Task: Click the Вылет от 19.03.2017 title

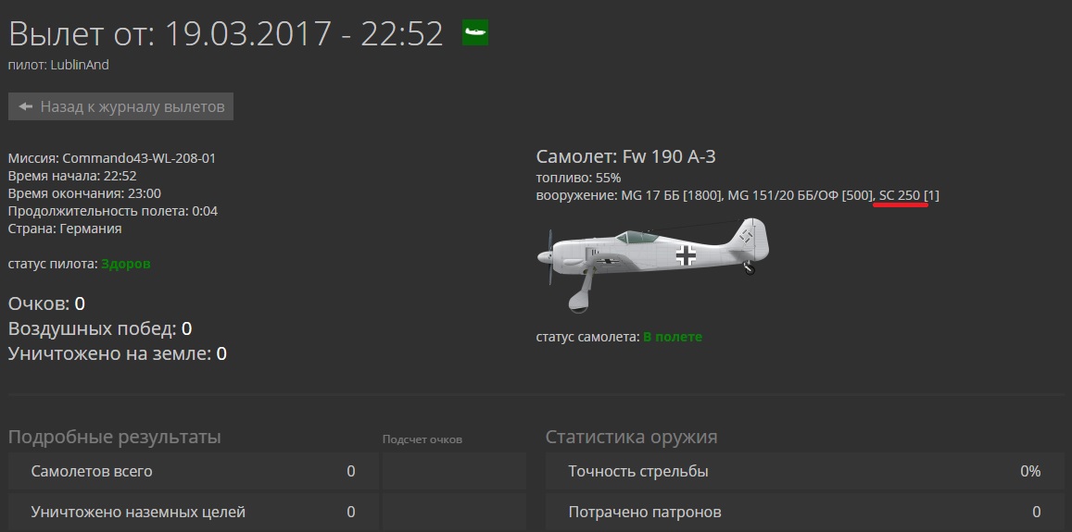Action: pos(226,33)
